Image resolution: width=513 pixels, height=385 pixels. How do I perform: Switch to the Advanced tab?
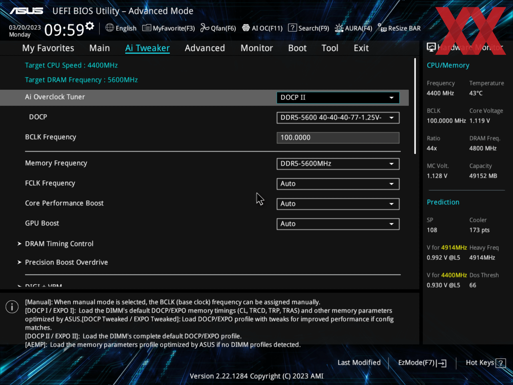coord(205,48)
